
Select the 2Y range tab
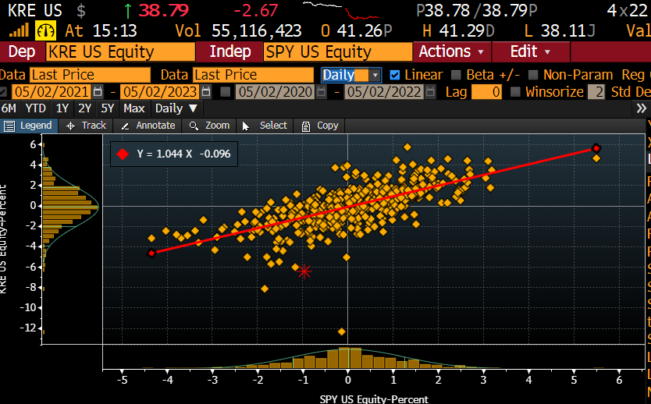pos(85,108)
